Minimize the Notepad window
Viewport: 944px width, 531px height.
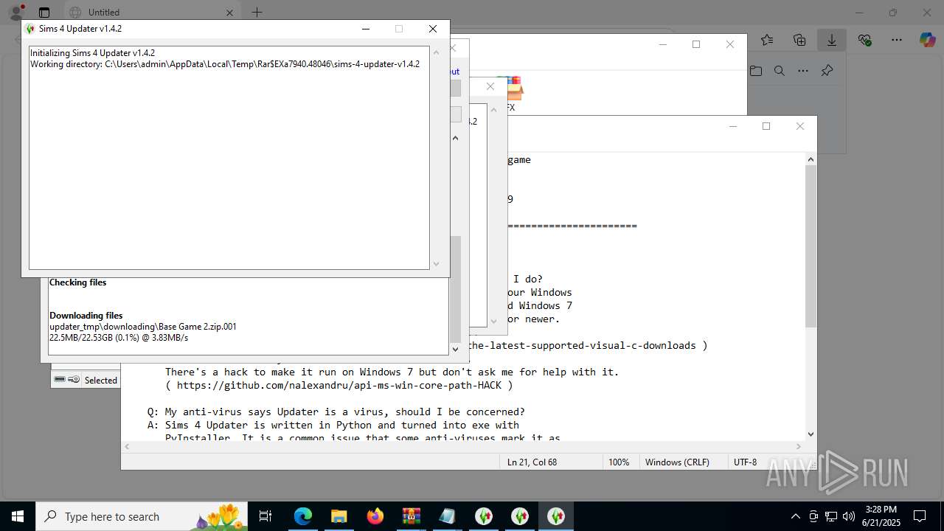732,126
